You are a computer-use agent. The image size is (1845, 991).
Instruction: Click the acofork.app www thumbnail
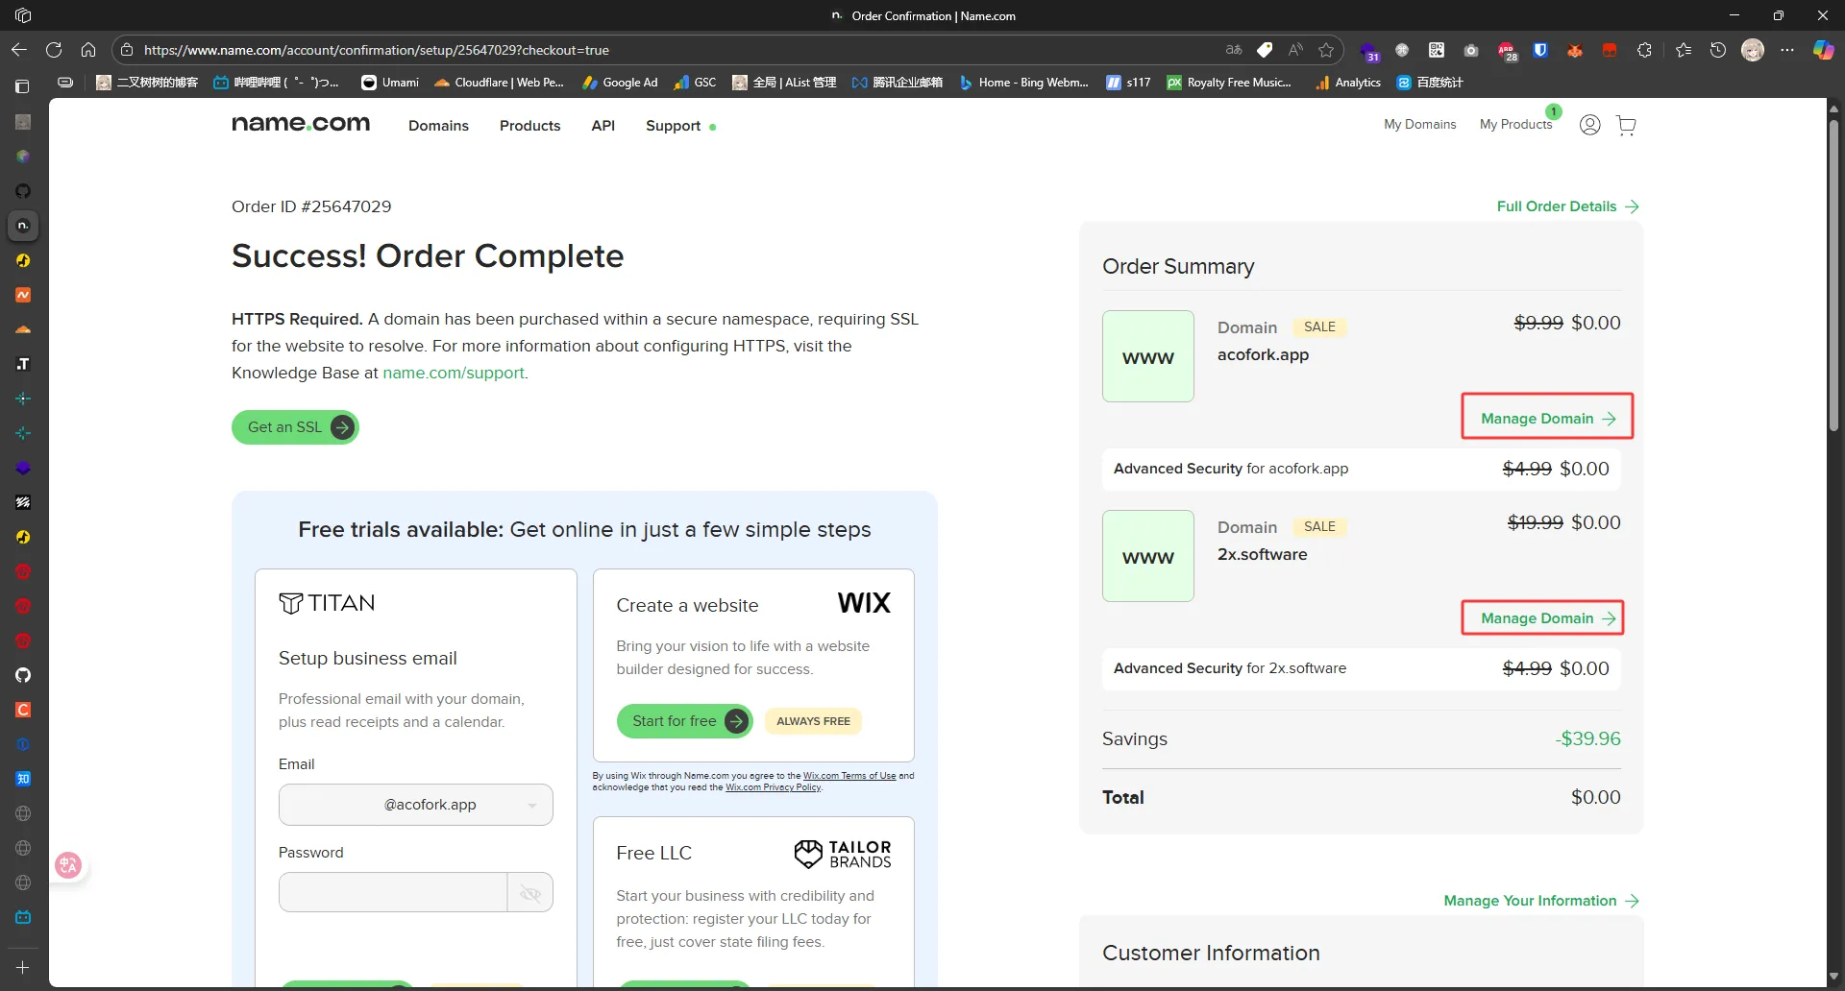point(1147,356)
